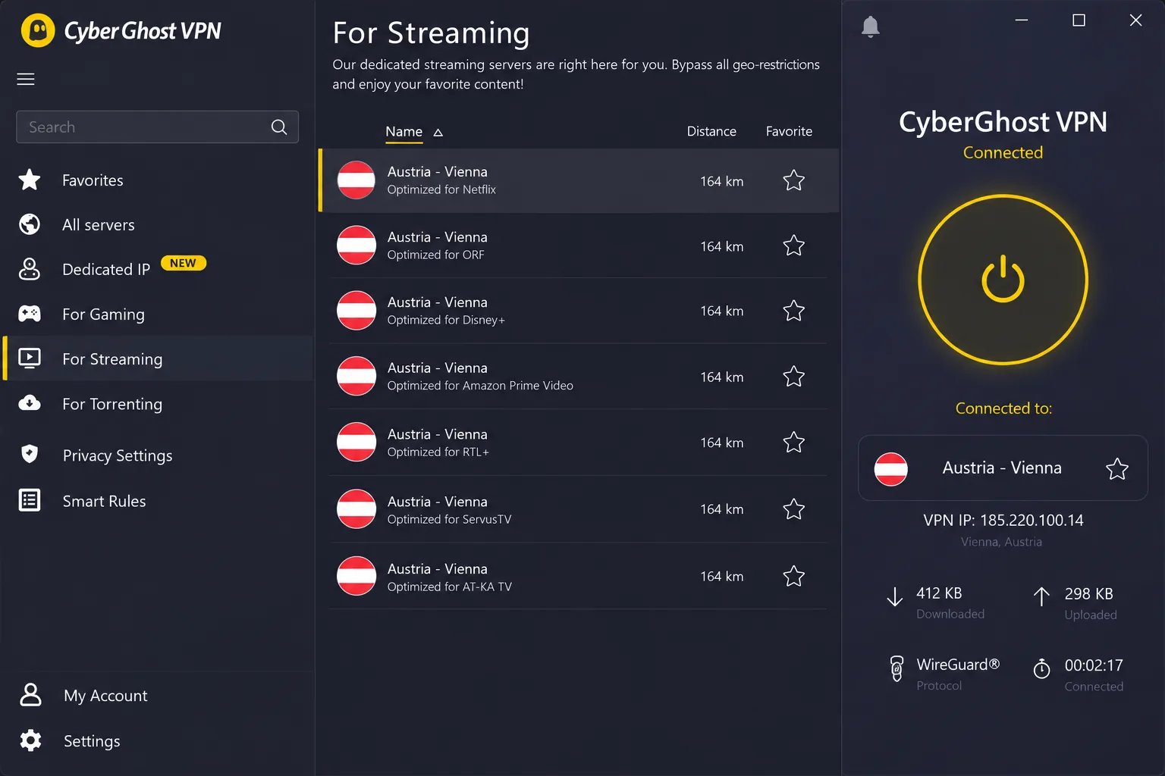The height and width of the screenshot is (776, 1165).
Task: Click the cloud download icon for Torrenting
Action: [x=30, y=403]
